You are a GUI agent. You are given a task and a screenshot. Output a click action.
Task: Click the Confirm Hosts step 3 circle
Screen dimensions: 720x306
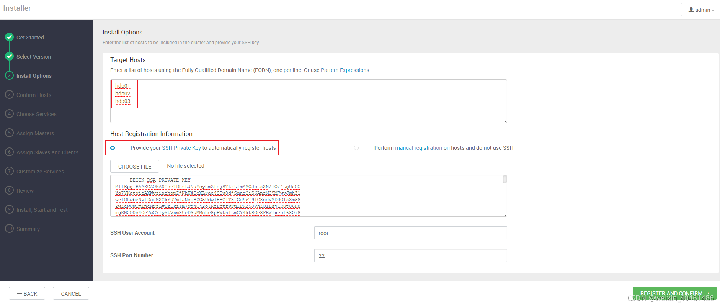click(10, 95)
